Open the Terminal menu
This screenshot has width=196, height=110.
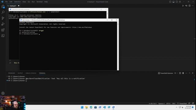[x=40, y=2]
